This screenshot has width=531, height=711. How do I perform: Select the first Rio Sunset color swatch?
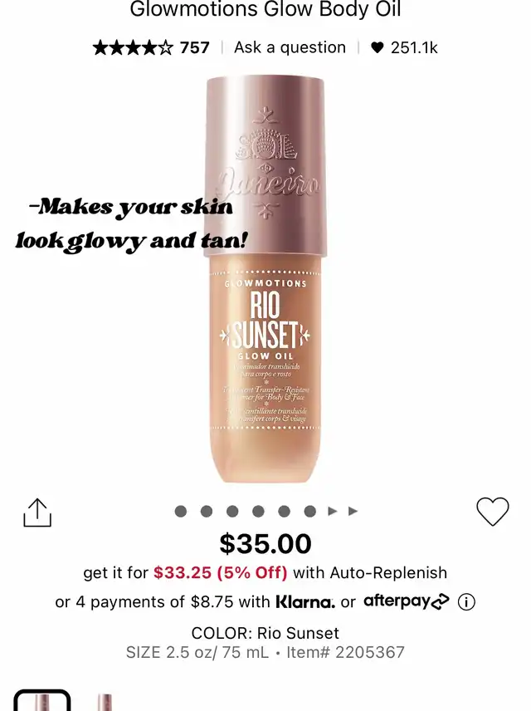42,700
